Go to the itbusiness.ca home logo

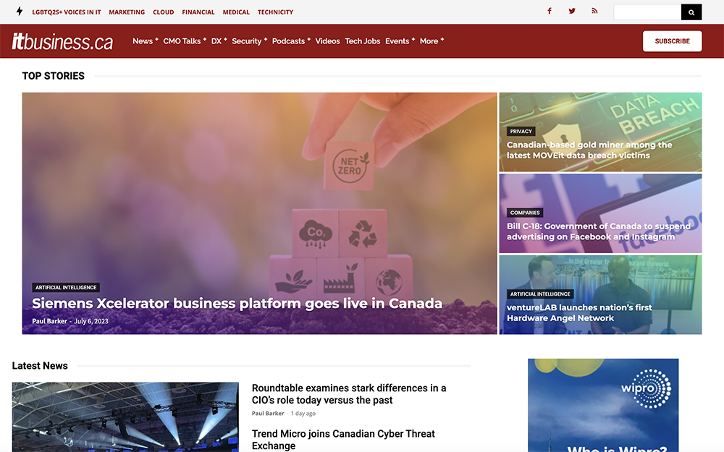click(x=63, y=42)
